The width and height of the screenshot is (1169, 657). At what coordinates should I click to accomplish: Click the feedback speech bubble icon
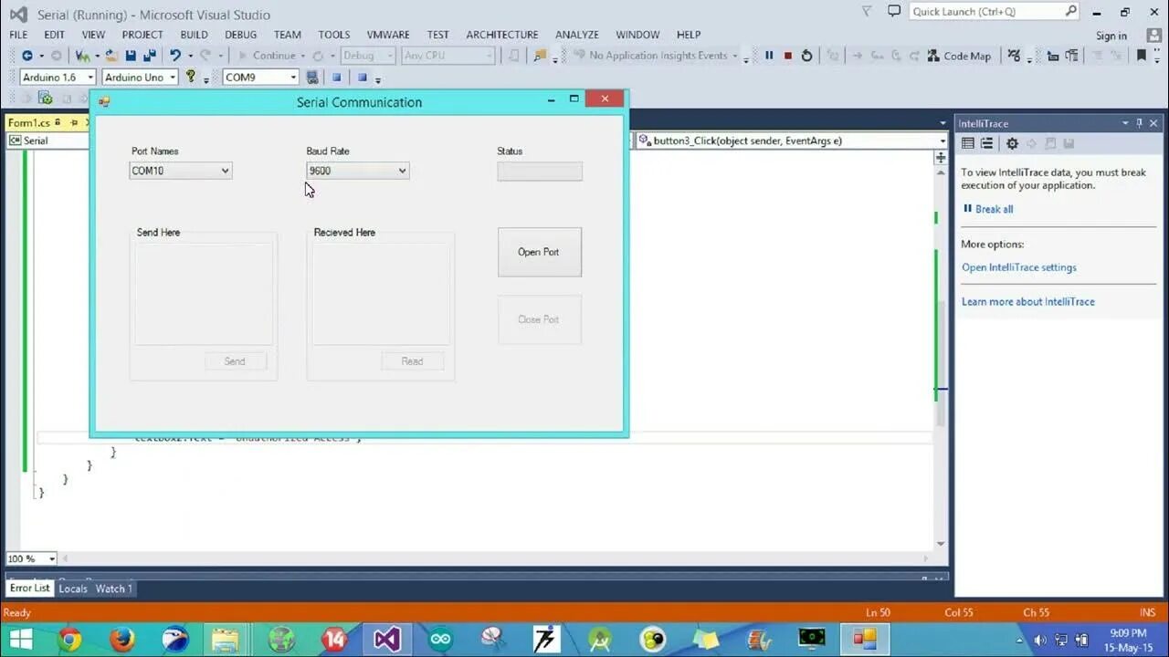coord(894,11)
